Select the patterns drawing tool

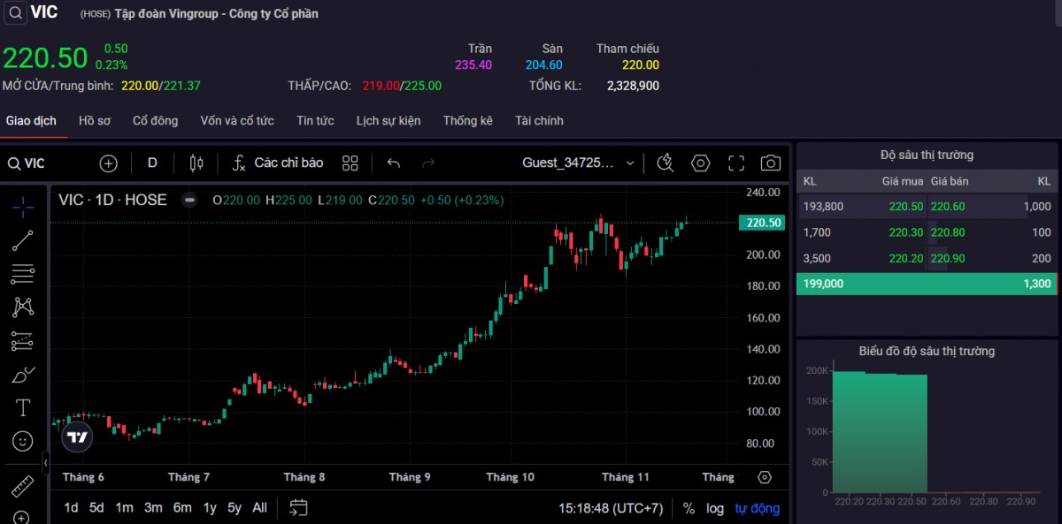[23, 308]
